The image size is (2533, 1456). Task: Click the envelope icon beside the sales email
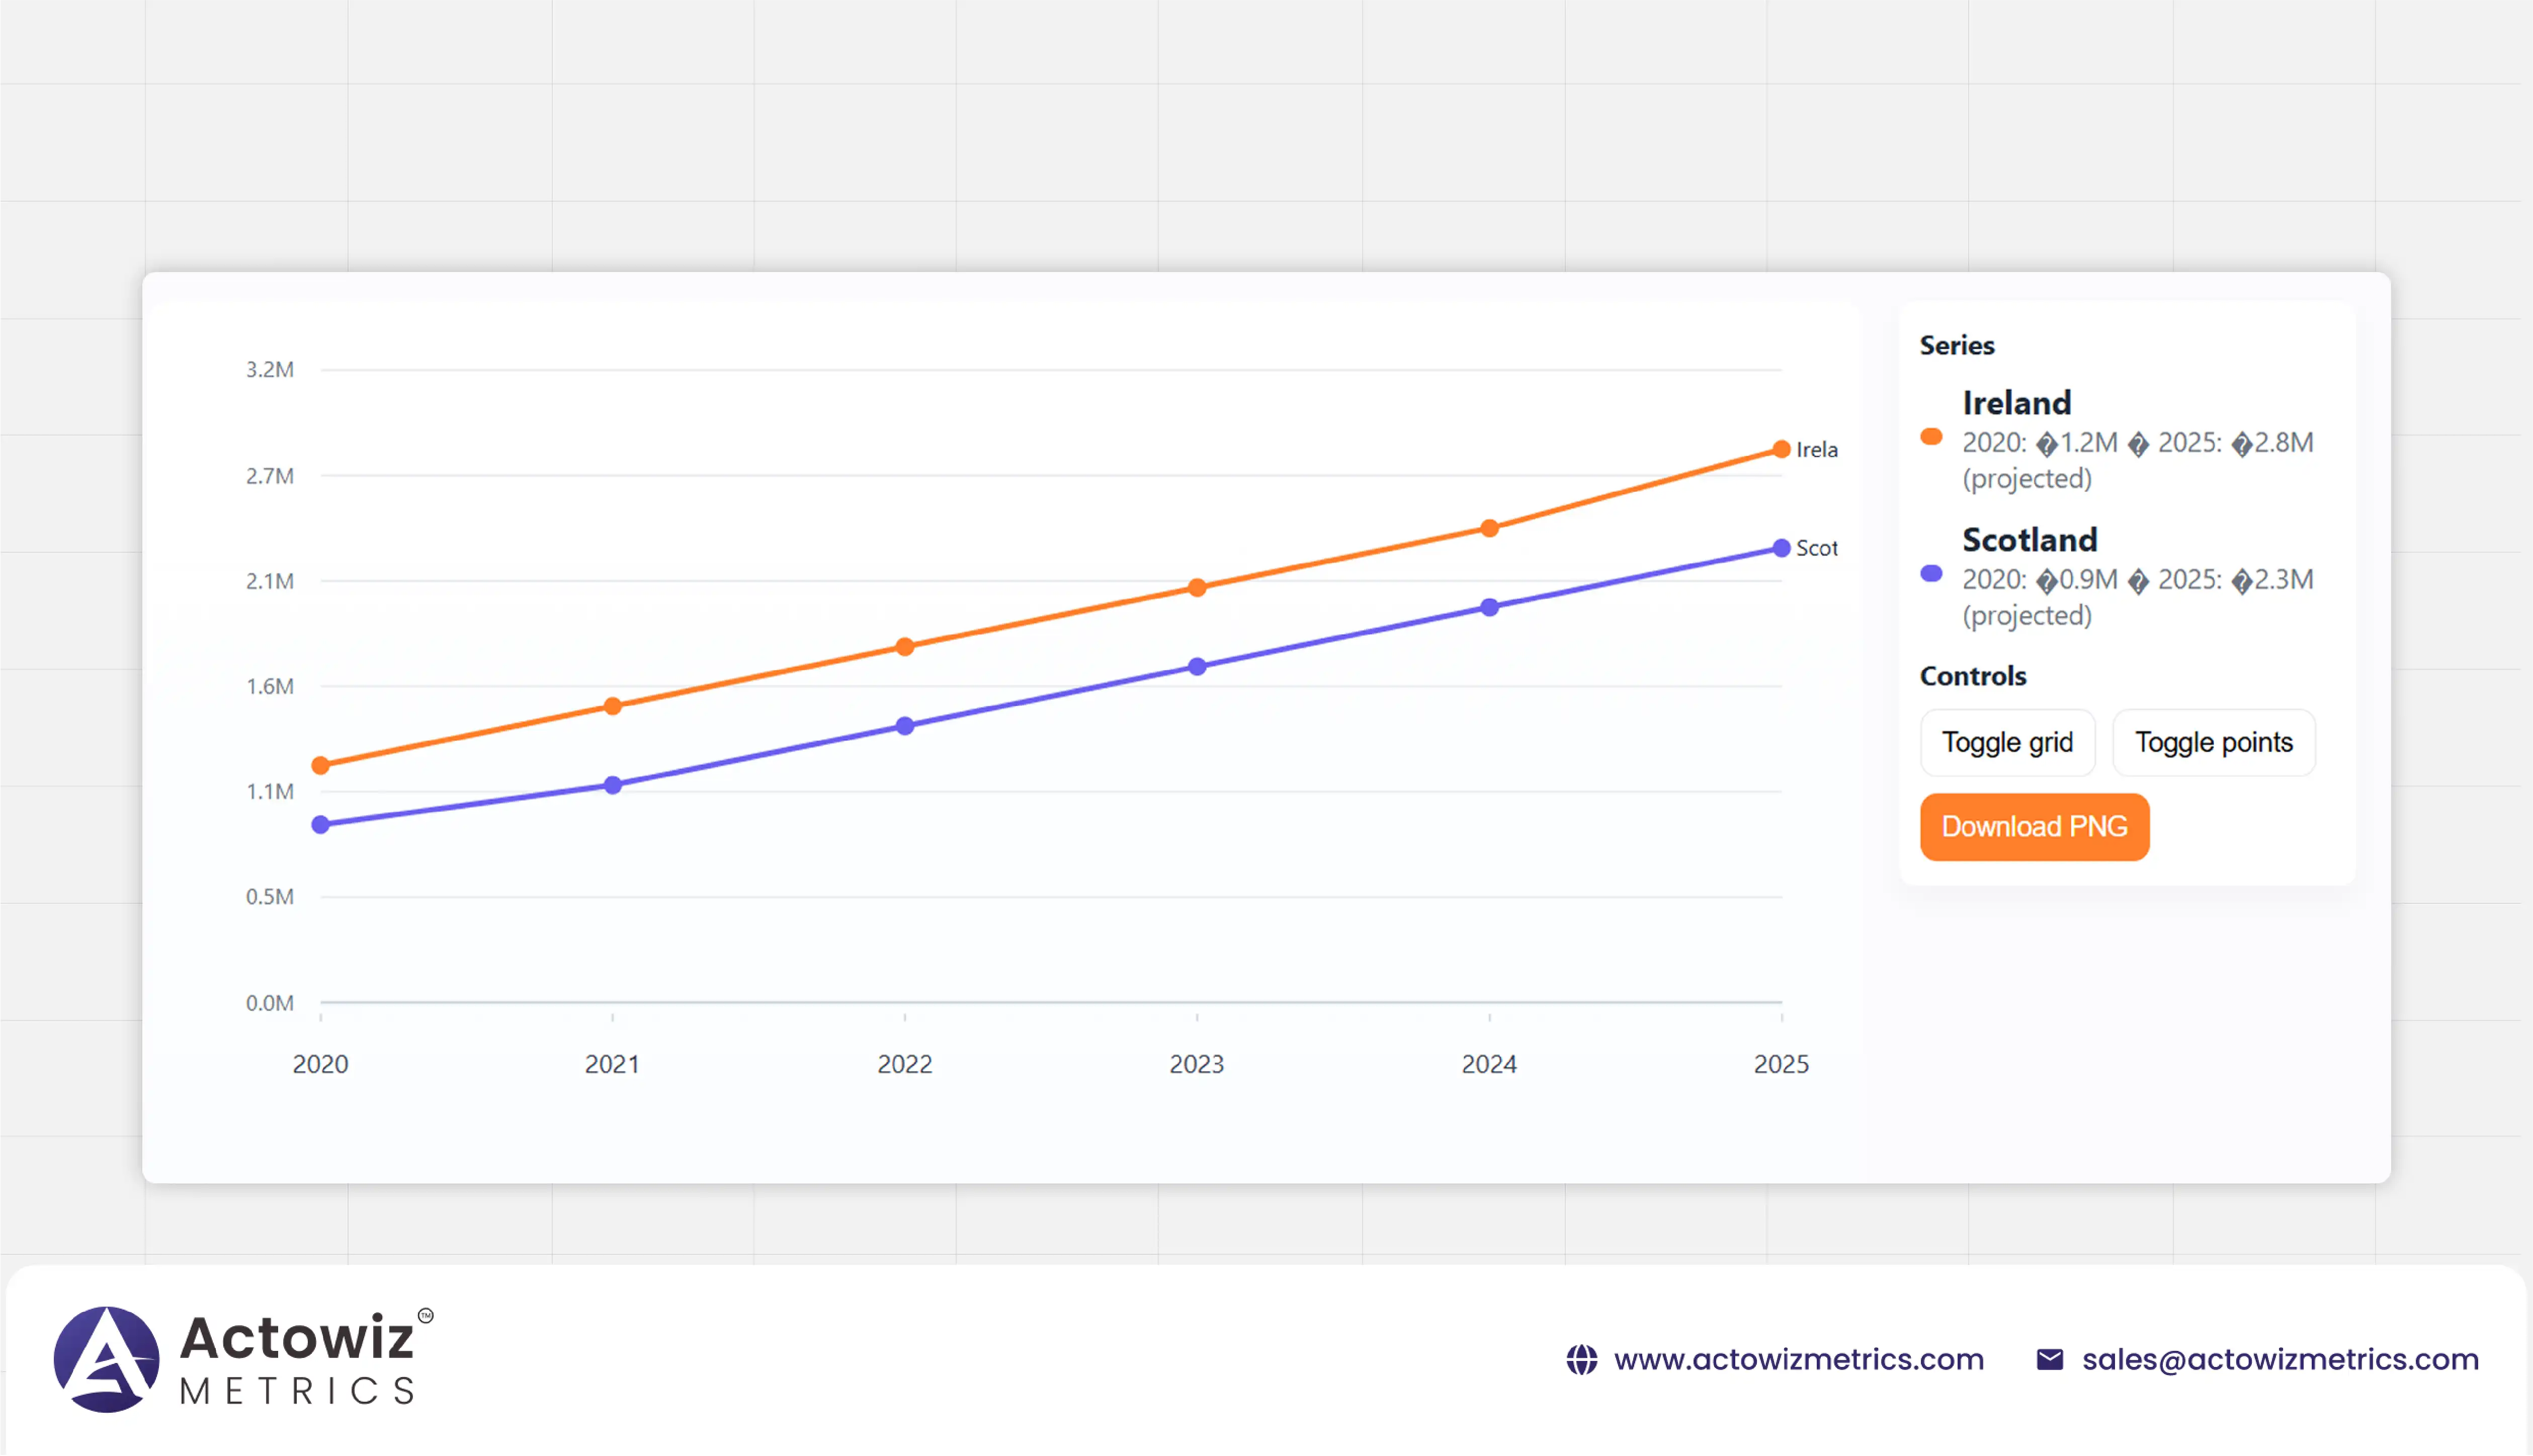point(2051,1358)
